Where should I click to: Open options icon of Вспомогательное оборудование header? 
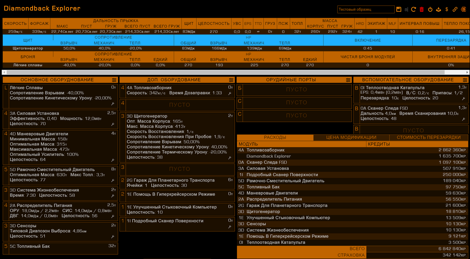465,80
